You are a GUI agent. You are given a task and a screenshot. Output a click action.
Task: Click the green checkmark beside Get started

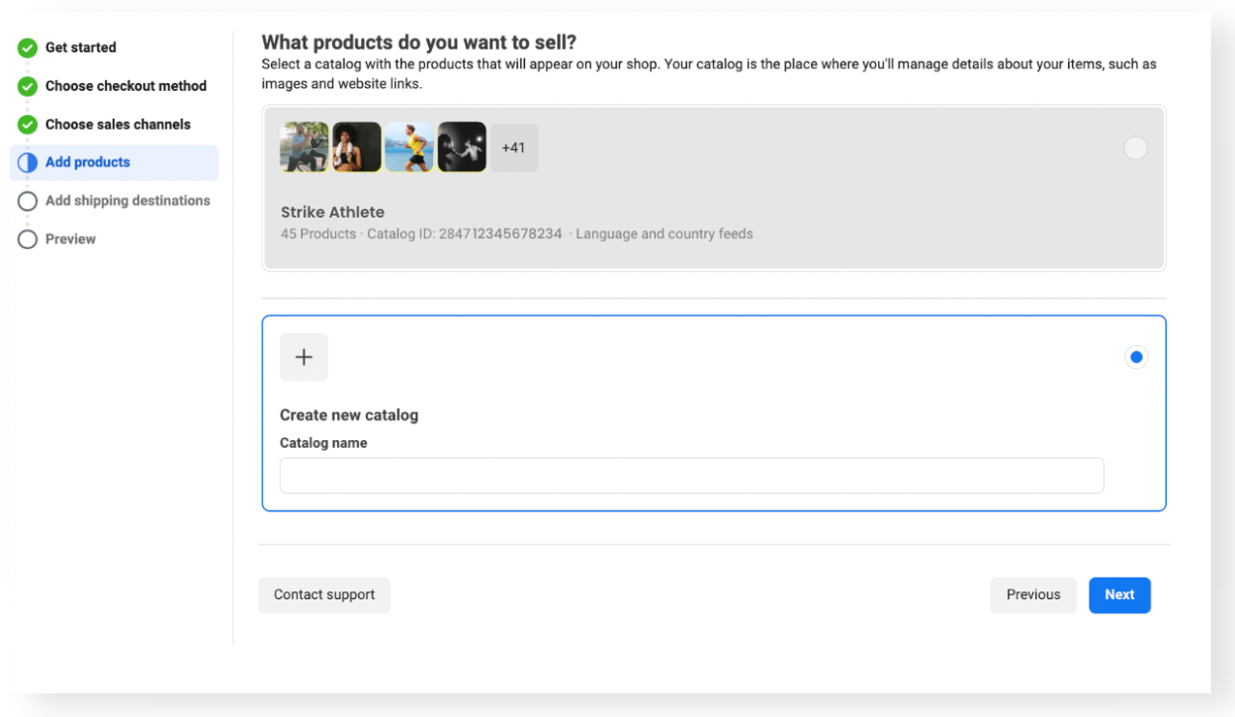click(28, 47)
